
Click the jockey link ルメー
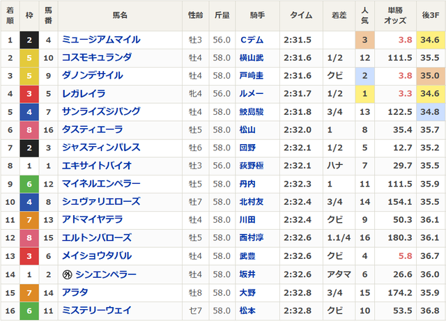pyautogui.click(x=251, y=93)
